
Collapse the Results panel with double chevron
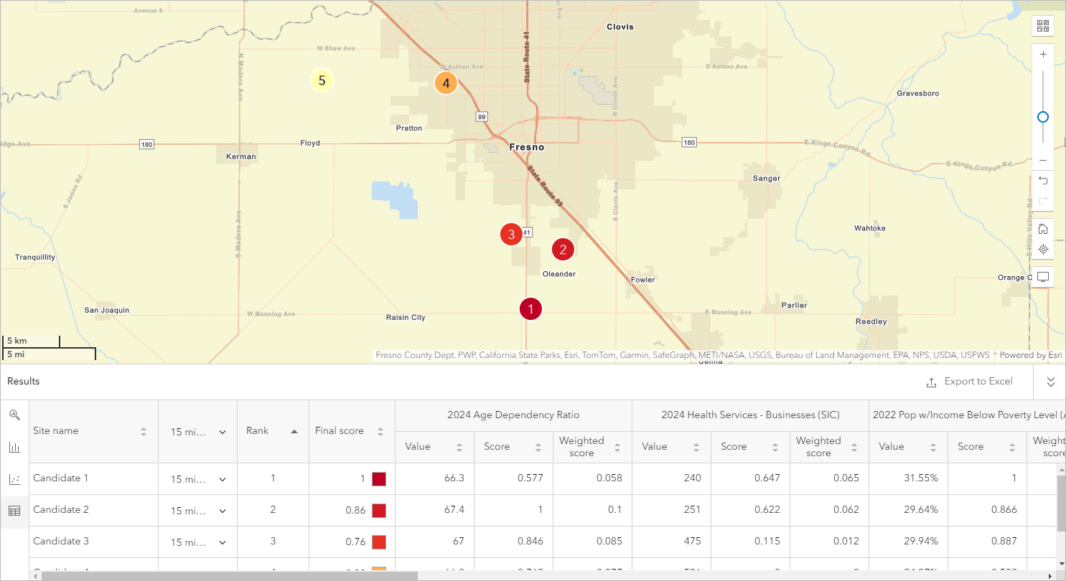1049,382
